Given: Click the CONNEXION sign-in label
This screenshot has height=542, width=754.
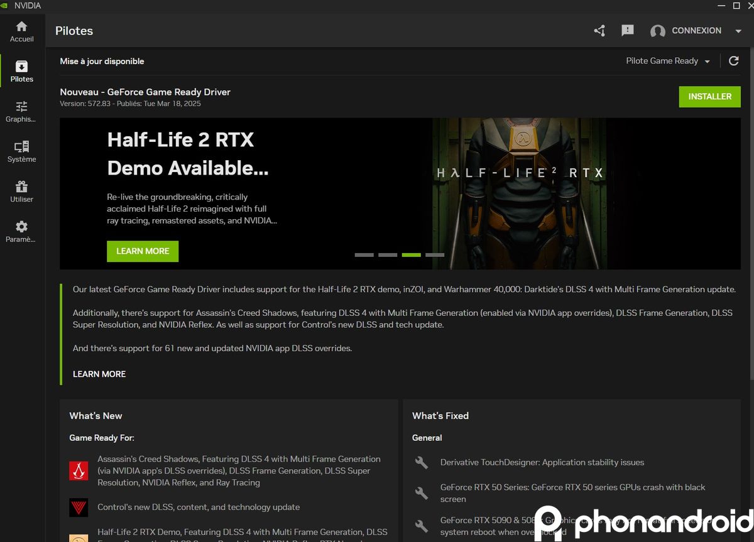Looking at the screenshot, I should pyautogui.click(x=696, y=31).
